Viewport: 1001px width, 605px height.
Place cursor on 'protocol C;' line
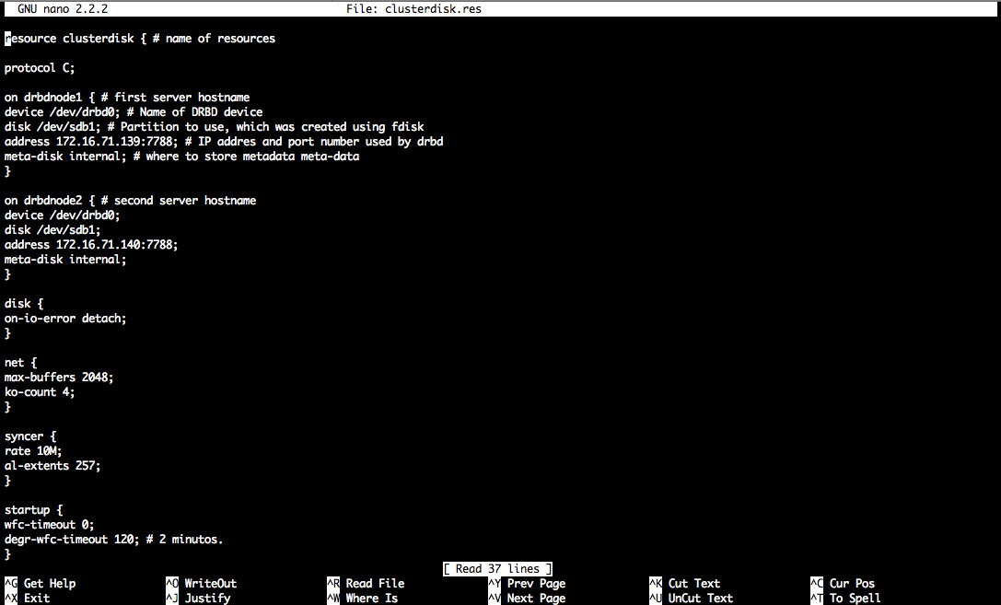(40, 67)
